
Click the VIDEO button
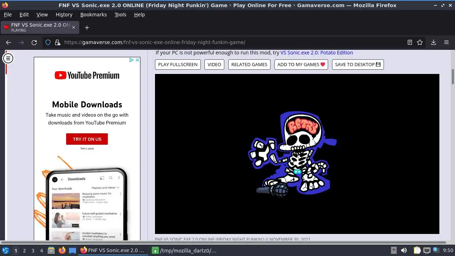tap(214, 64)
